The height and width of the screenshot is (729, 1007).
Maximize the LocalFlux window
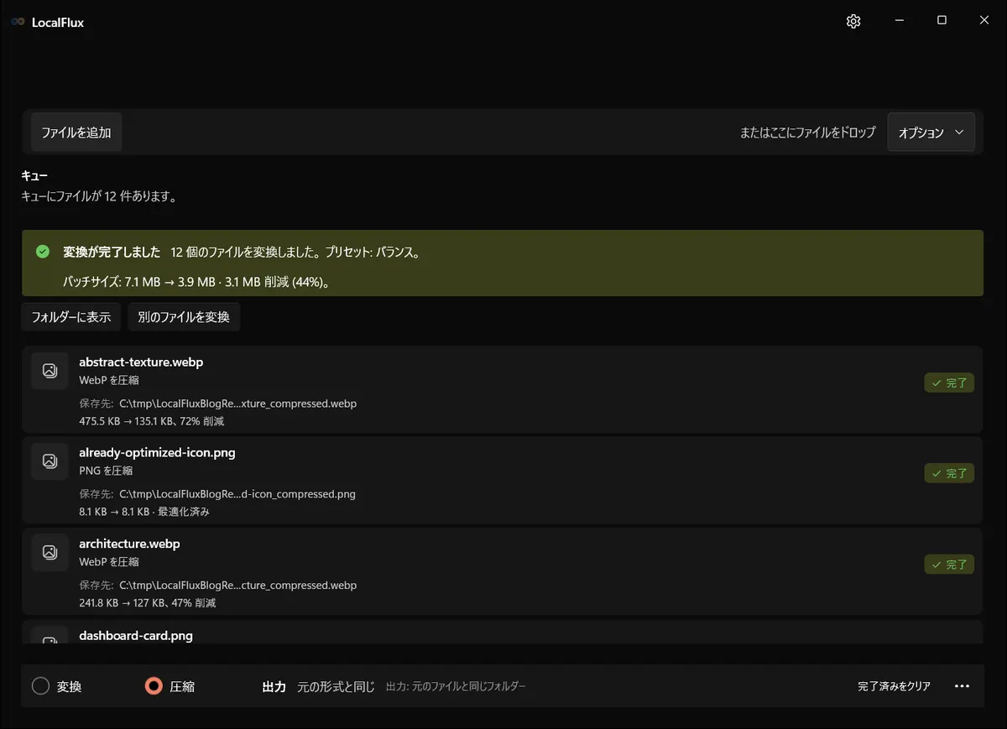click(942, 21)
